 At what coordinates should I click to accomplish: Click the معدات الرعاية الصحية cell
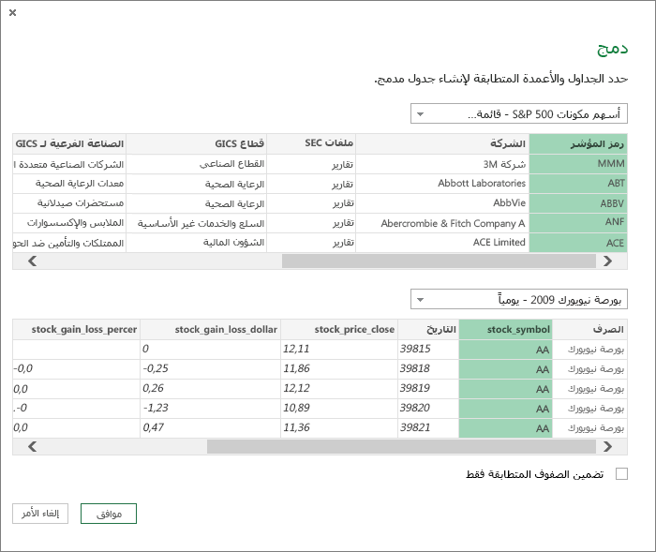(69, 184)
